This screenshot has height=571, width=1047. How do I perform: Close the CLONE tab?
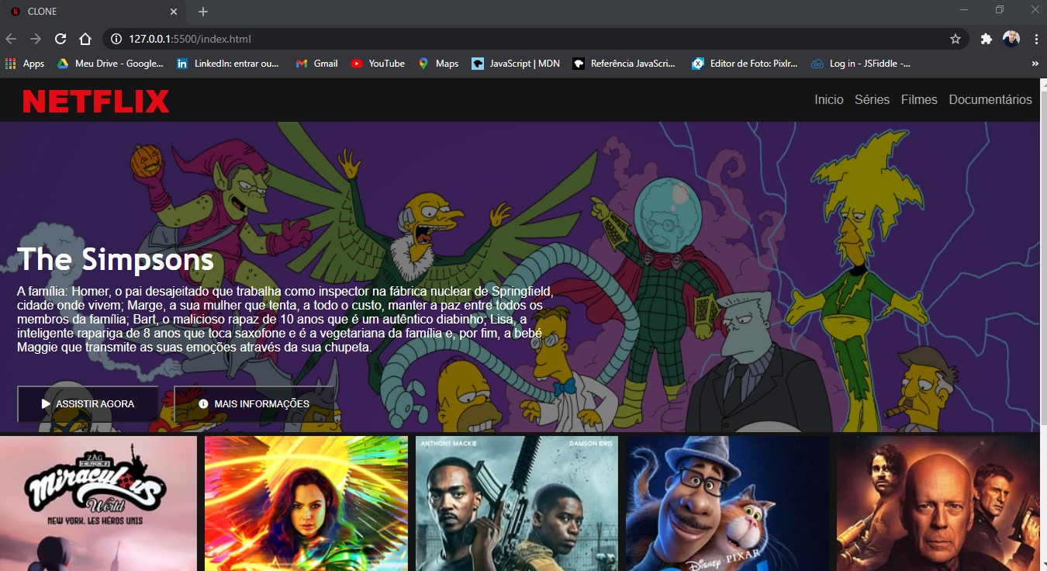(174, 12)
